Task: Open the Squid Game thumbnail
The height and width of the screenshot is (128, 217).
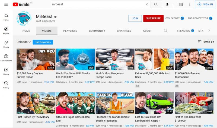Action: [x=75, y=103]
